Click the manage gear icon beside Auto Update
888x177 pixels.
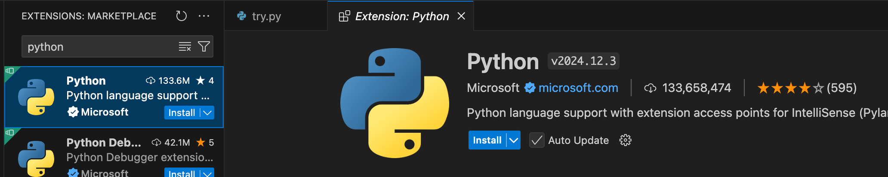coord(625,140)
